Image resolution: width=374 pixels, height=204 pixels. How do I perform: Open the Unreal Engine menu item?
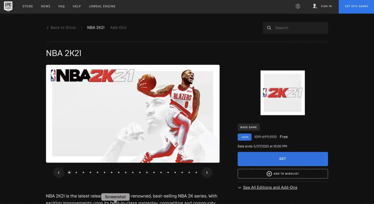pyautogui.click(x=102, y=6)
